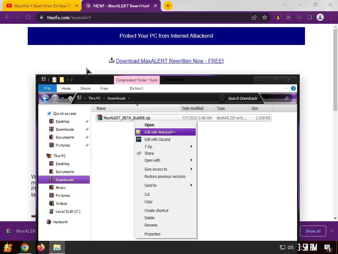This screenshot has width=338, height=254.
Task: Select Compressed Folder Tools tab header
Action: [x=137, y=80]
